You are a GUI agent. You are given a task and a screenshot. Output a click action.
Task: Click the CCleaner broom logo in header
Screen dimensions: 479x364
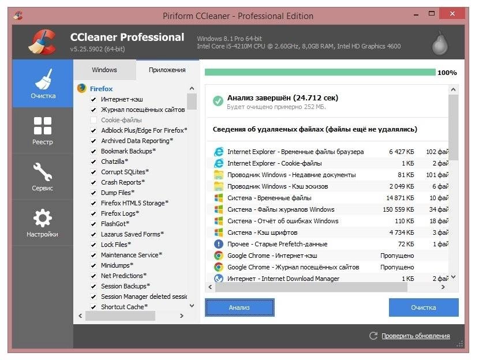point(43,42)
